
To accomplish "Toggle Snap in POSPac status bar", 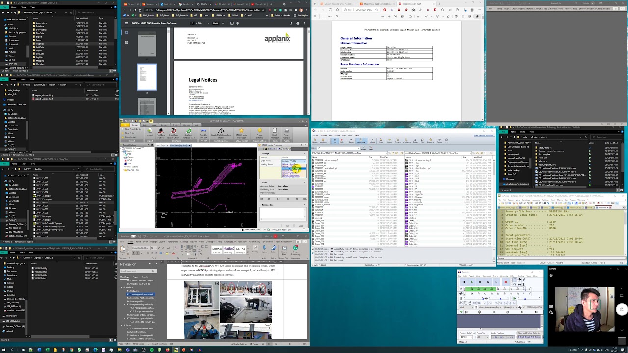I will (246, 230).
